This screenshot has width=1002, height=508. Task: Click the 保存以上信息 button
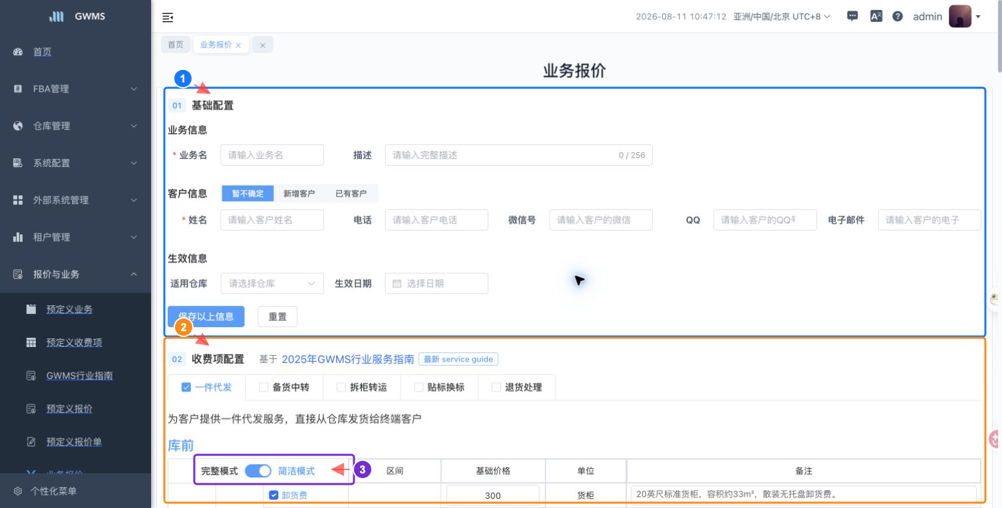(x=206, y=317)
